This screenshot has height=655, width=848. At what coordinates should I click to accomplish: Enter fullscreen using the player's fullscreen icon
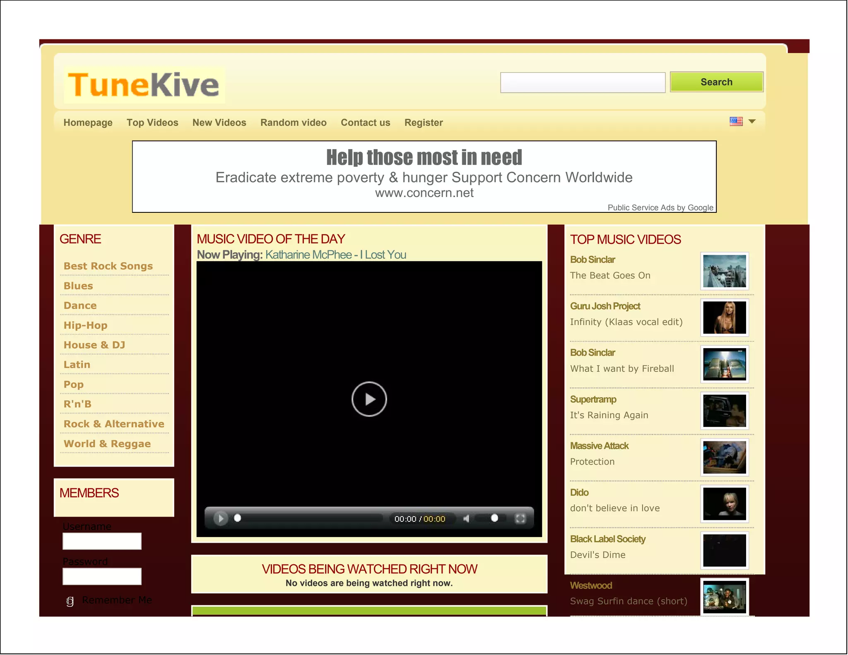[x=520, y=519]
